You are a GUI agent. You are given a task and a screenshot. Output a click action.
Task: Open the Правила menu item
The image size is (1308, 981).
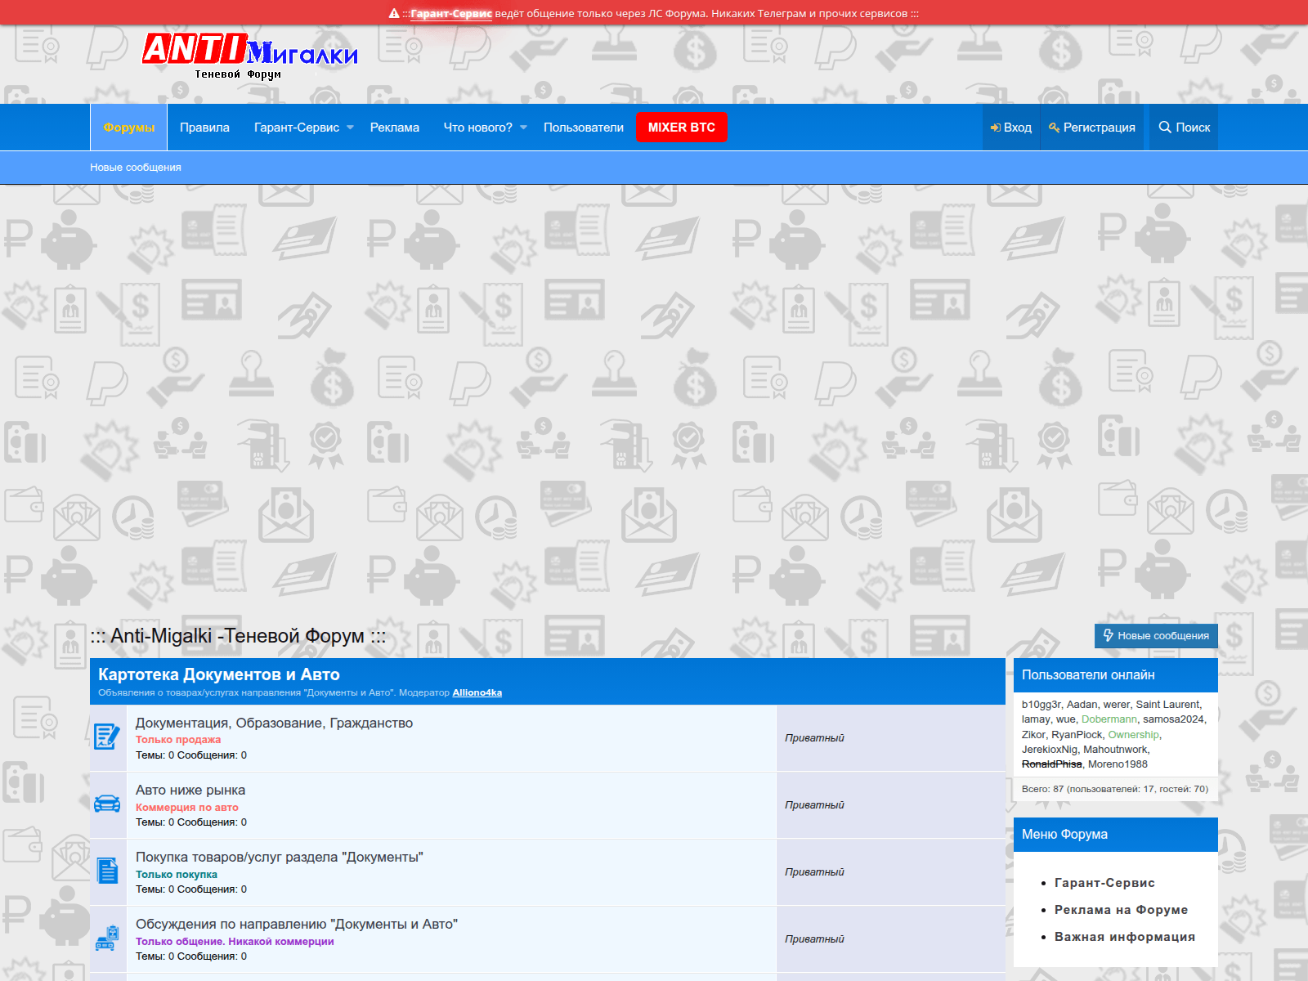click(204, 128)
